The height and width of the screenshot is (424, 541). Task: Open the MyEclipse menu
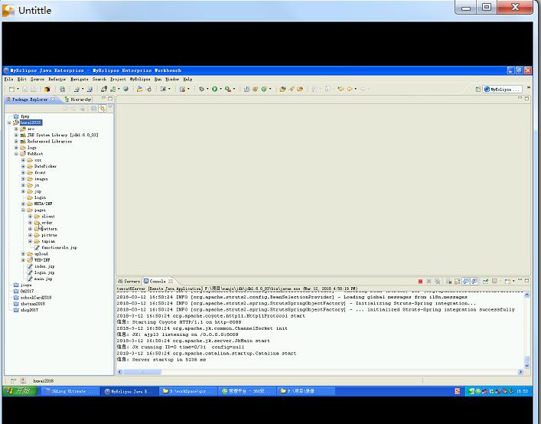click(140, 80)
